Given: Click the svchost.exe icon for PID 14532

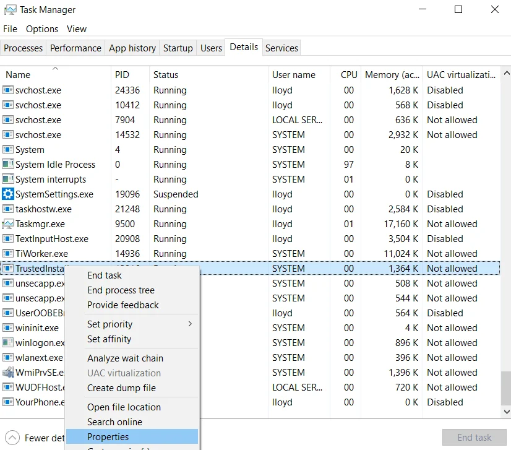Looking at the screenshot, I should 8,135.
